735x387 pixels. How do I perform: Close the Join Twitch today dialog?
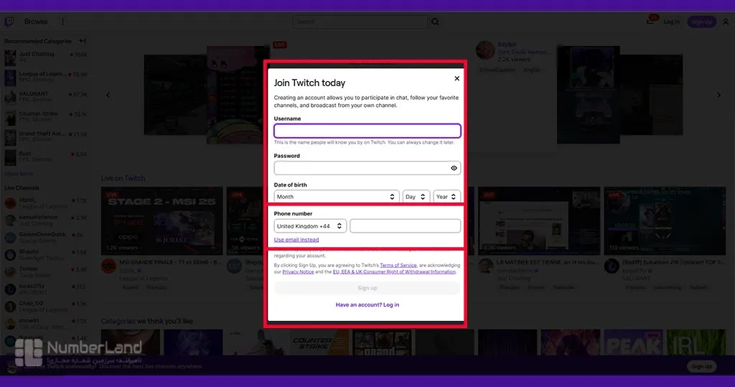click(457, 78)
